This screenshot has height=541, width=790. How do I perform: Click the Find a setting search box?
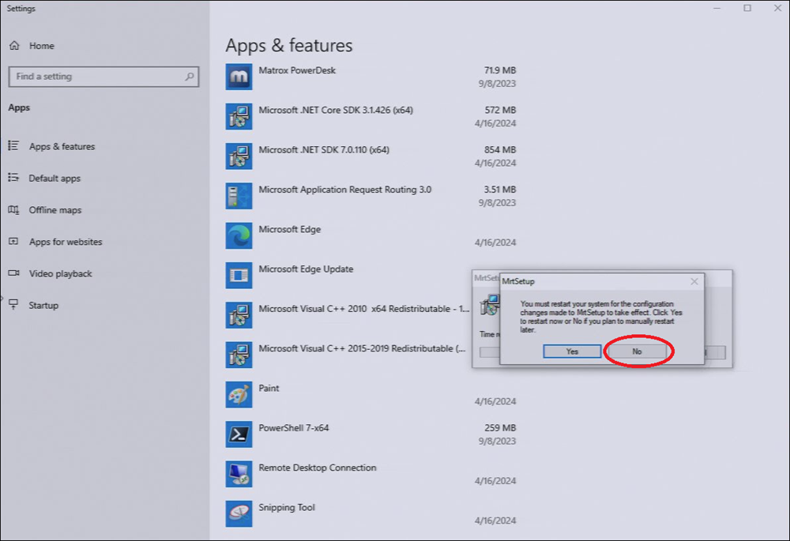95,77
